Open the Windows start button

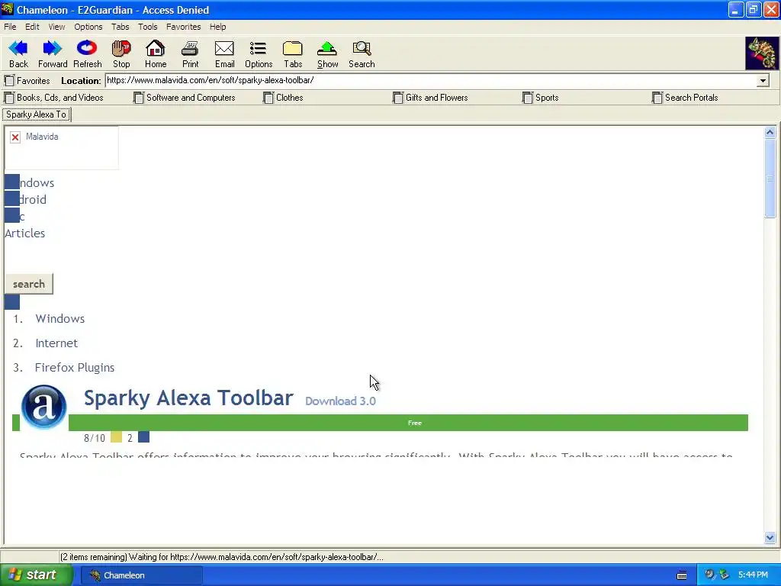coord(36,575)
